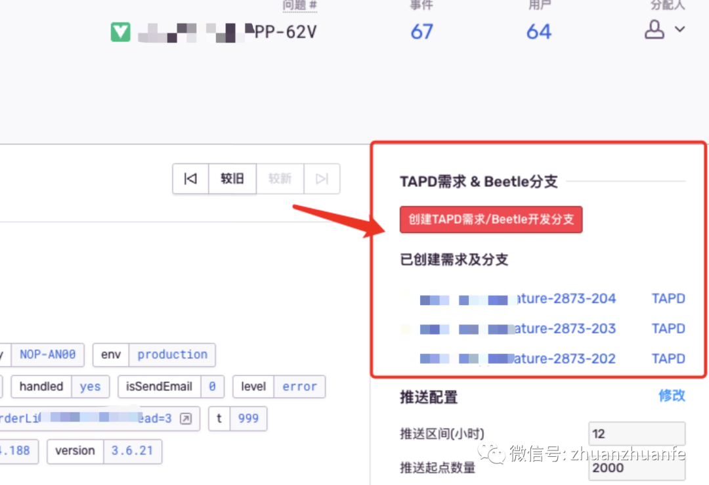Click the t tag key
Screen dimensions: 709x485
tap(219, 419)
